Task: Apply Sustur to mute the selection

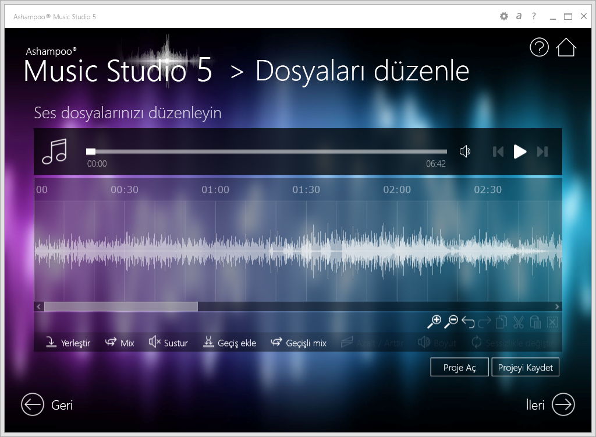Action: tap(168, 343)
